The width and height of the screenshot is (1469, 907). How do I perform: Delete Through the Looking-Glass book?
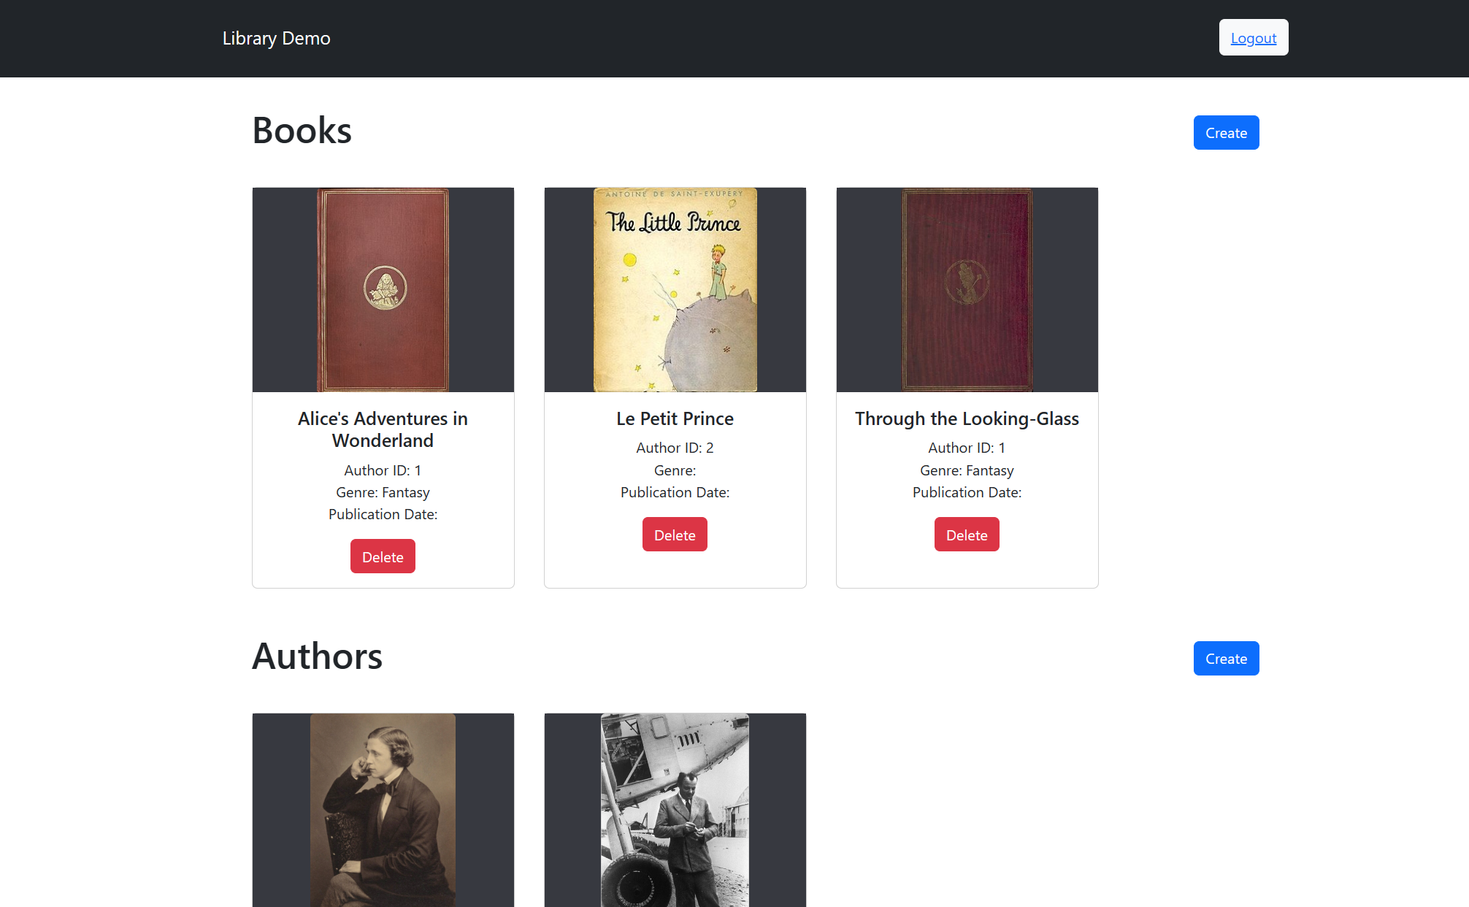967,535
